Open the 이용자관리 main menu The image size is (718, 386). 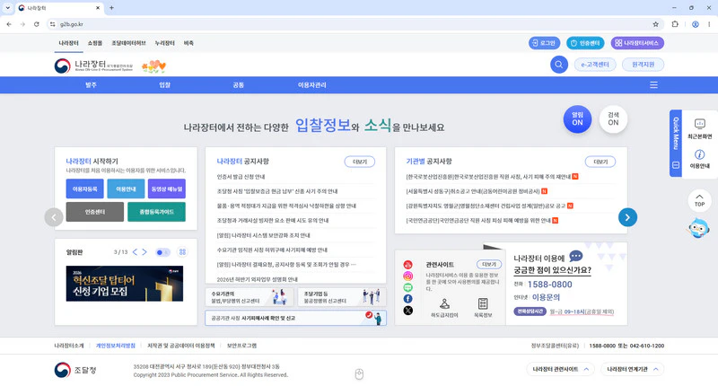coord(311,85)
